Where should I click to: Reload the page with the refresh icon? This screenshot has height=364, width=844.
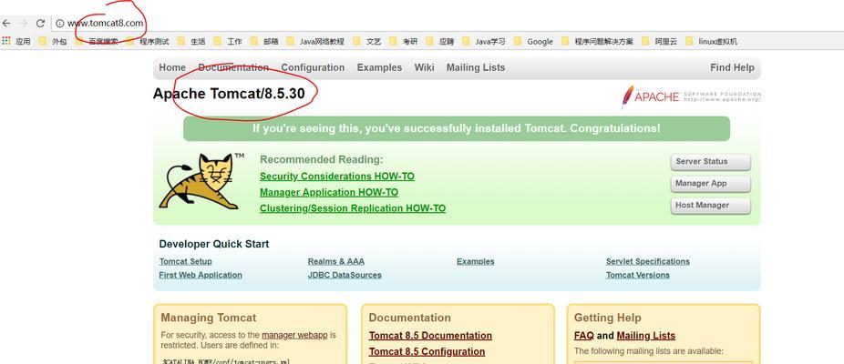(x=40, y=23)
